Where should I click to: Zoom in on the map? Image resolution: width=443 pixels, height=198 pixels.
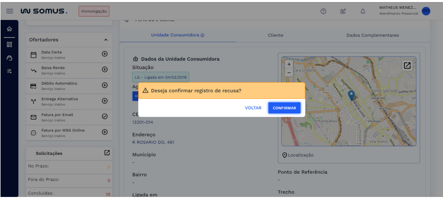click(x=289, y=64)
